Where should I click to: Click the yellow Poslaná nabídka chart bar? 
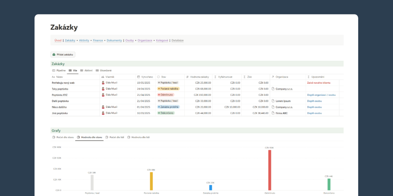click(x=151, y=181)
